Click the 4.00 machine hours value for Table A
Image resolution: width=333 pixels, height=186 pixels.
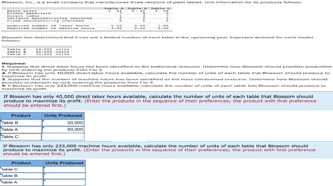click(116, 28)
